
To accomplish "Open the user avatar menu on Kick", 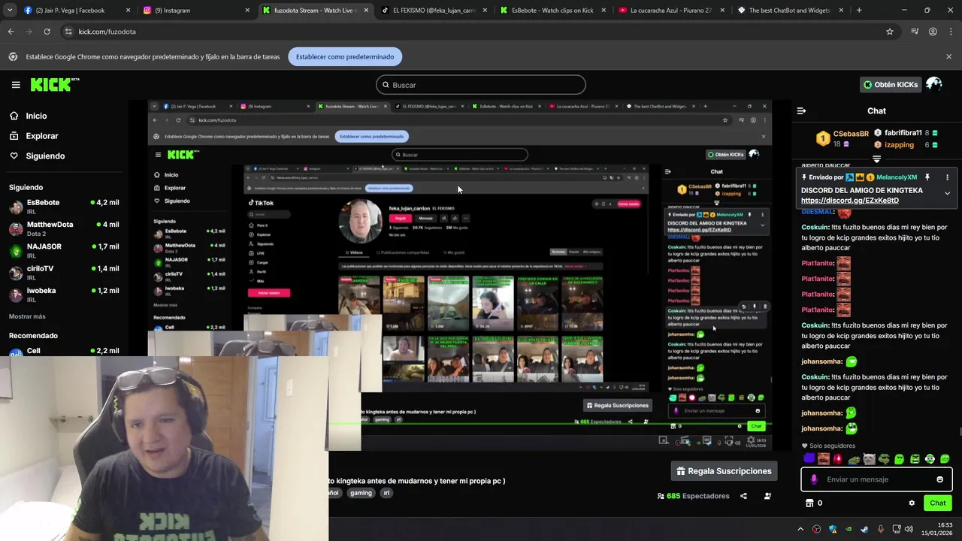I will [x=934, y=84].
